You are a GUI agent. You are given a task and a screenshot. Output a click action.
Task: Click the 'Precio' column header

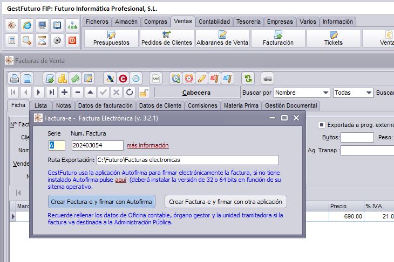point(347,206)
